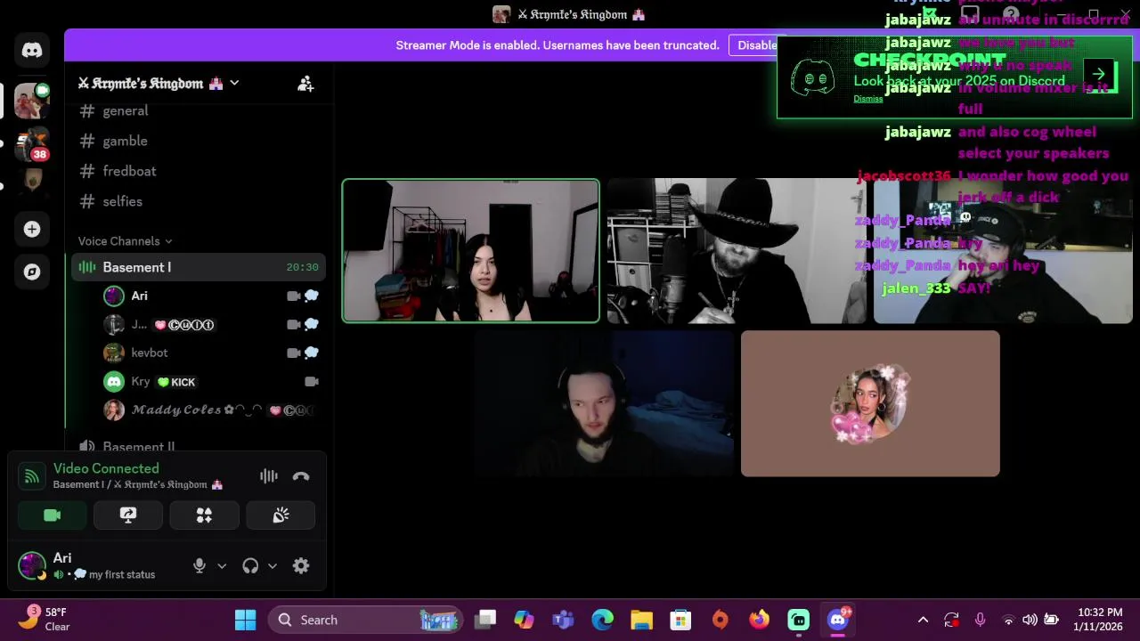Image resolution: width=1140 pixels, height=641 pixels.
Task: Deafen with the headphones icon
Action: tap(250, 565)
